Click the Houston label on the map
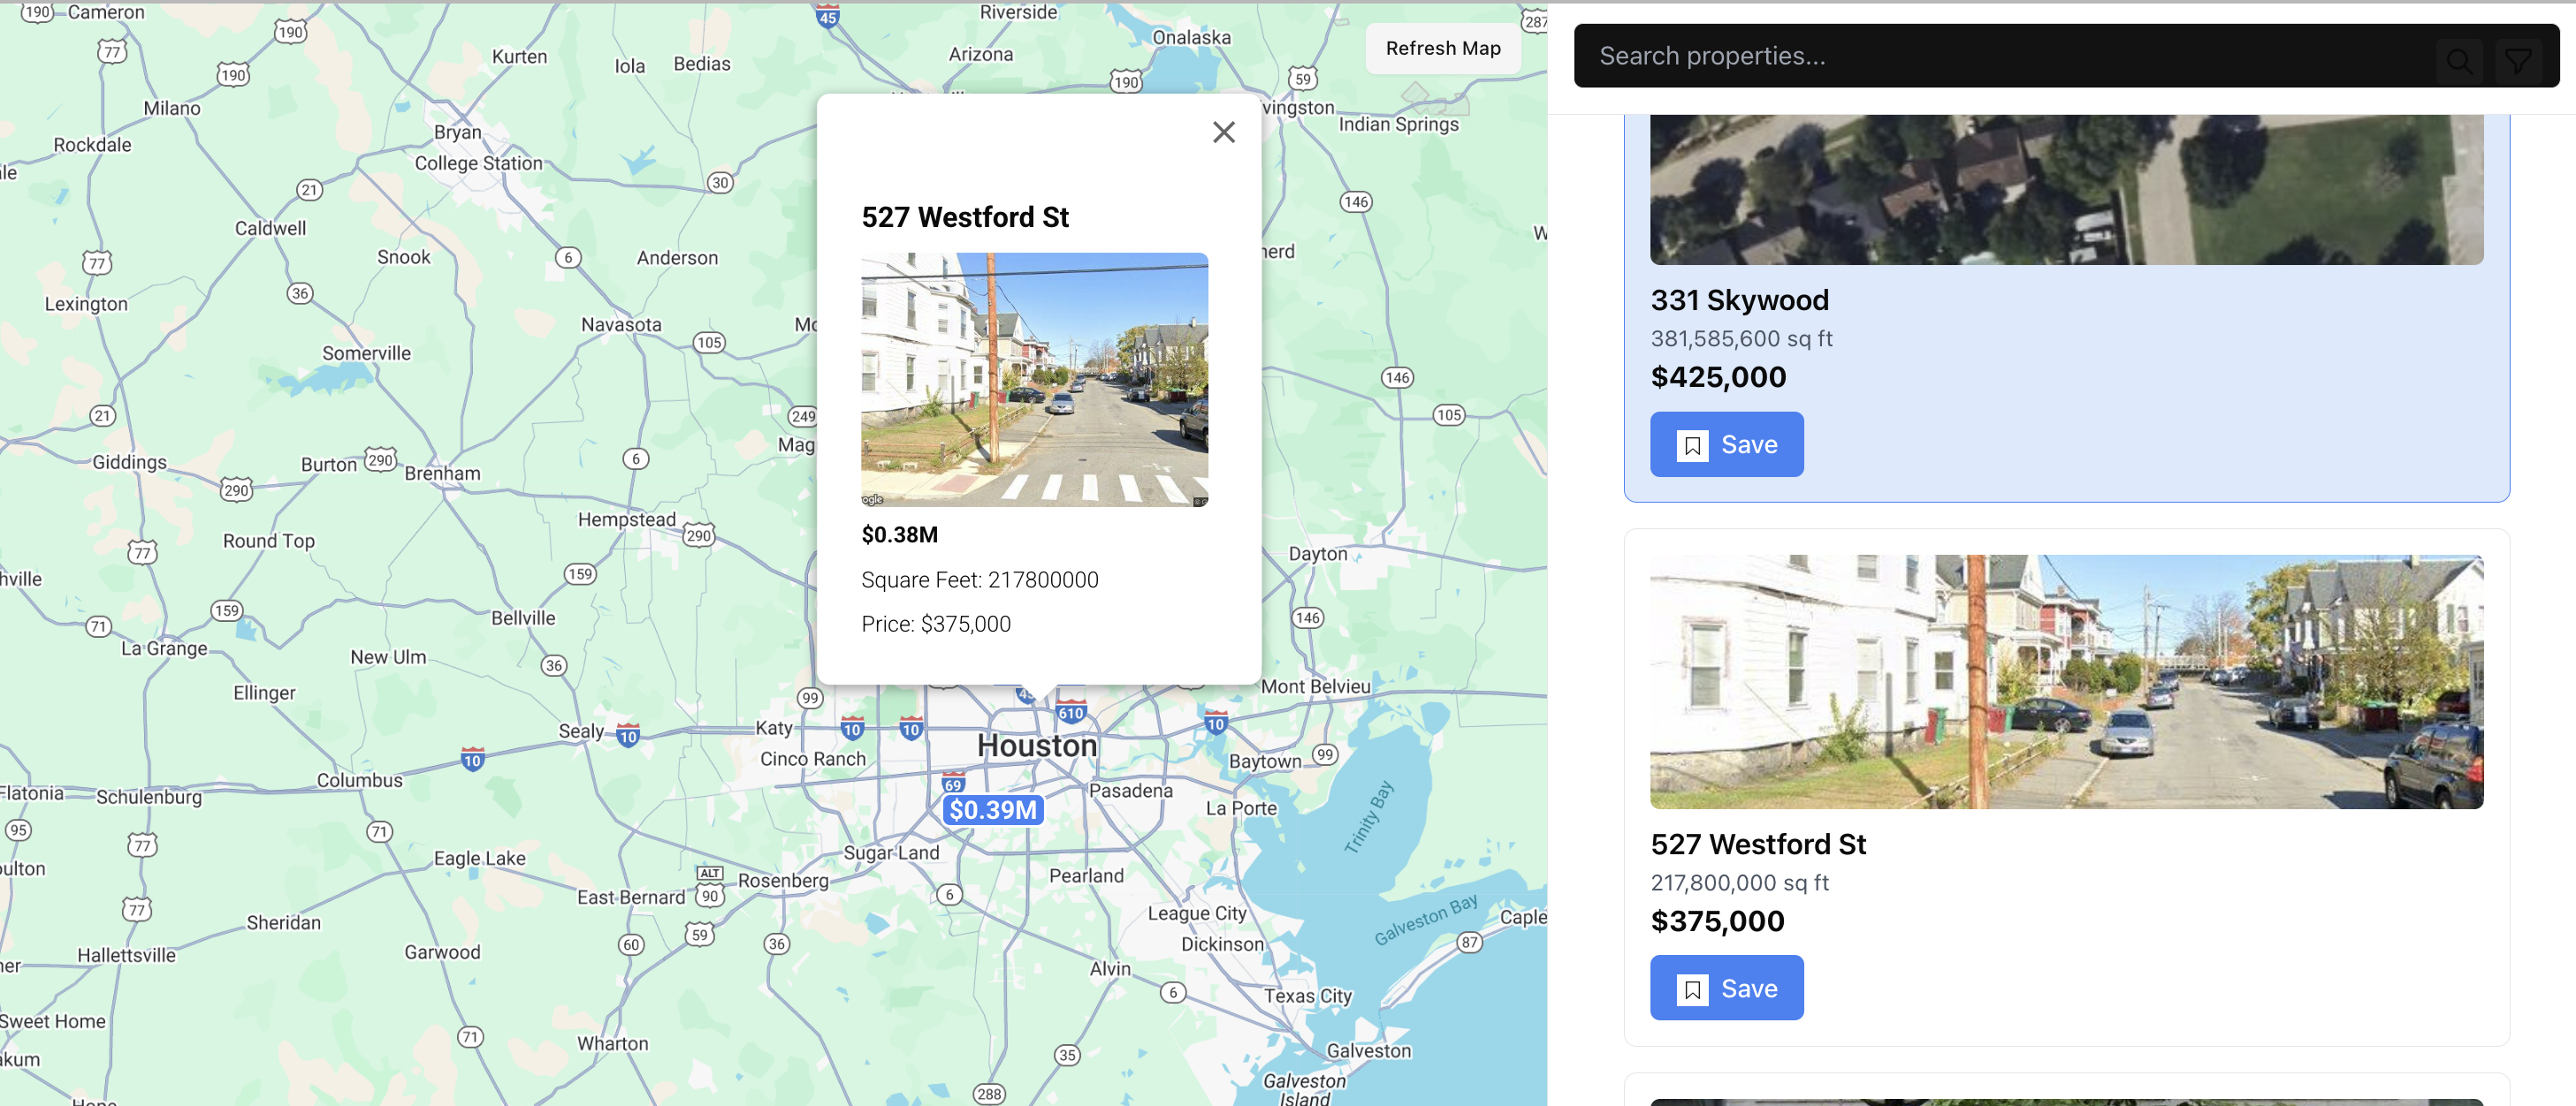The height and width of the screenshot is (1106, 2576). [x=1037, y=746]
